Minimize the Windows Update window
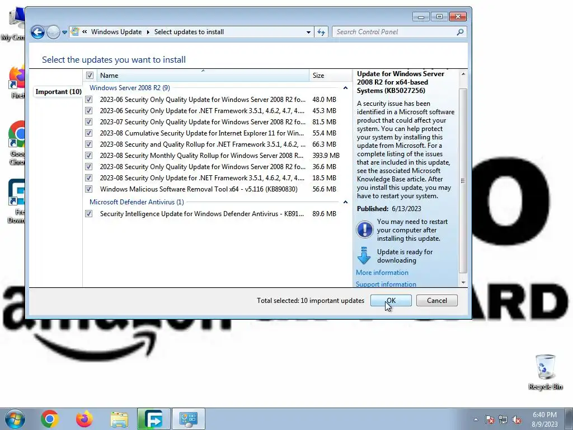Image resolution: width=573 pixels, height=430 pixels. (x=421, y=16)
